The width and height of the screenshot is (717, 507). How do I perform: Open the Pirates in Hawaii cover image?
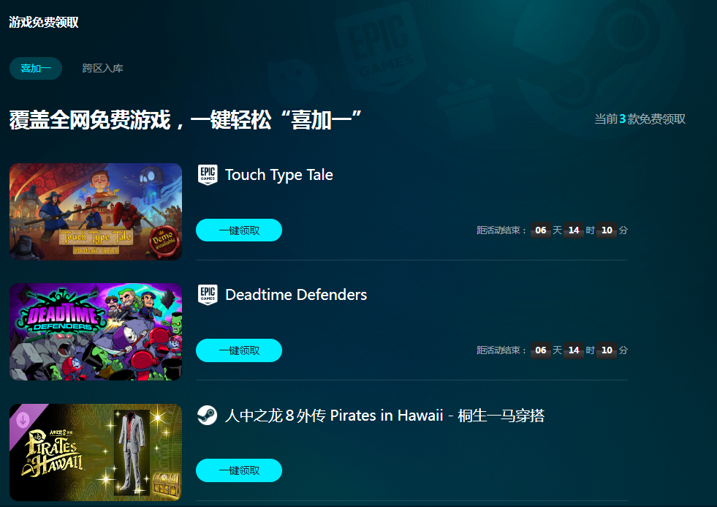(x=96, y=452)
